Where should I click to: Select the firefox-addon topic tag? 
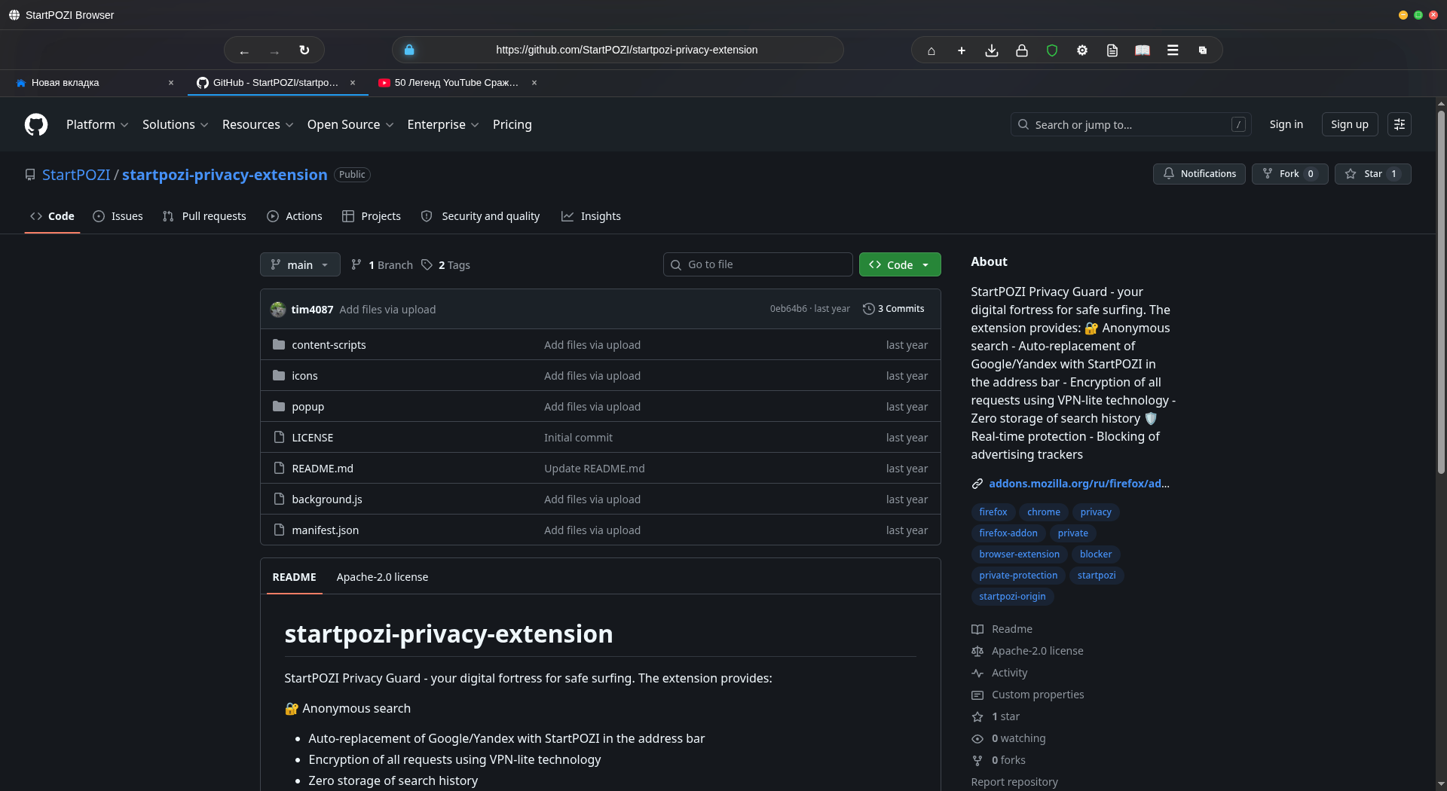coord(1008,533)
